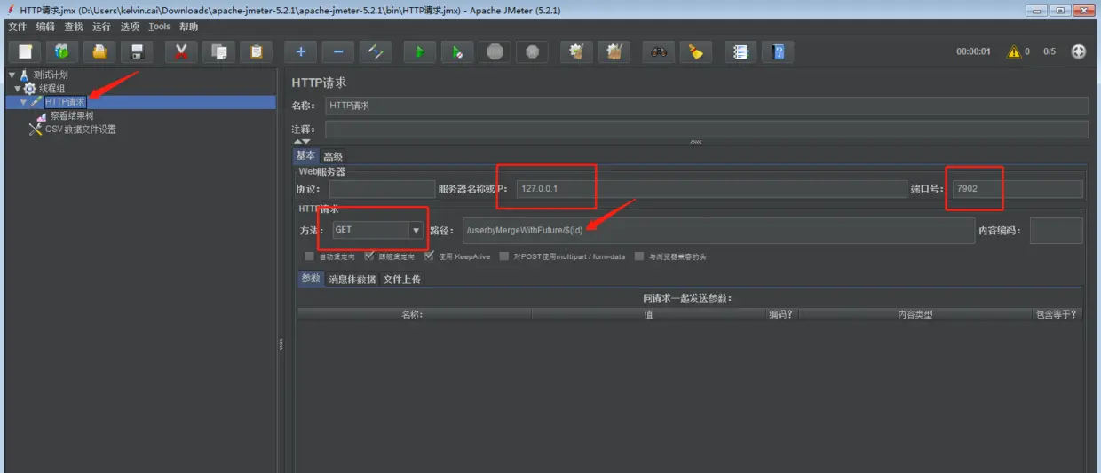Screen dimensions: 1101x473
Task: Open Search with the binoculars icon
Action: click(659, 51)
